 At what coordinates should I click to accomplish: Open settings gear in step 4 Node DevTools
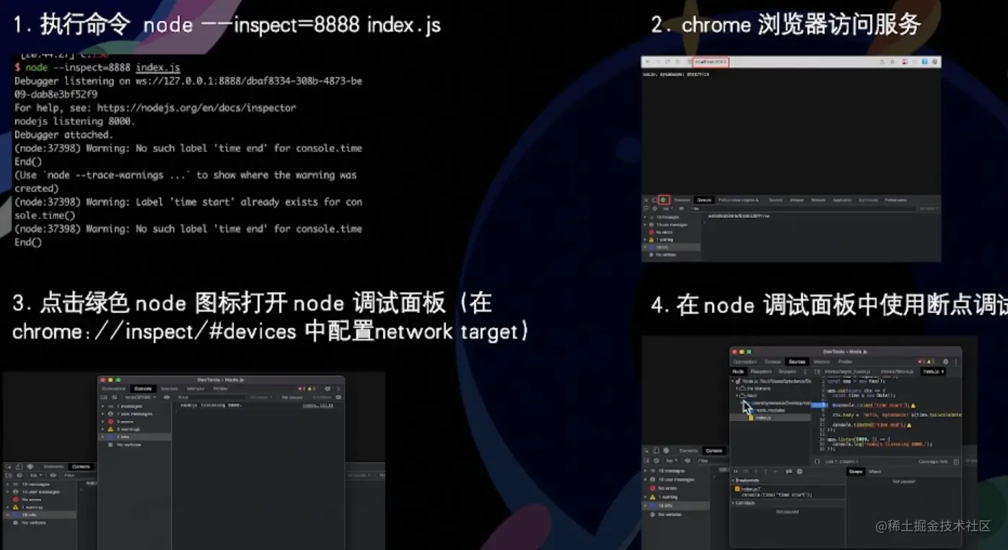point(945,362)
